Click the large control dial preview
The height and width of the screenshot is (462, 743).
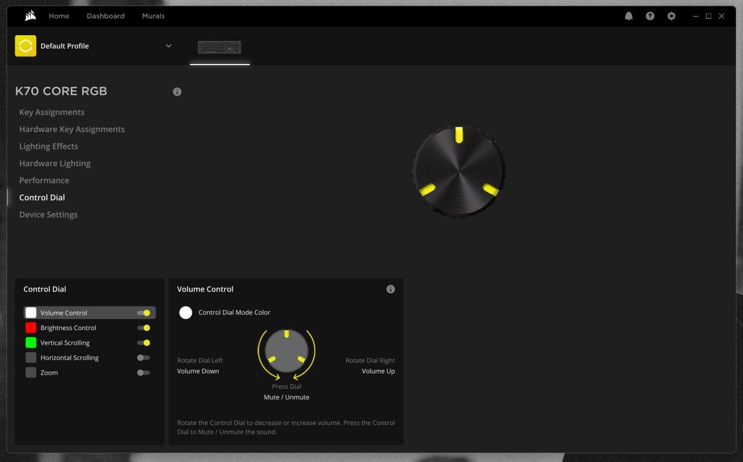pos(459,172)
